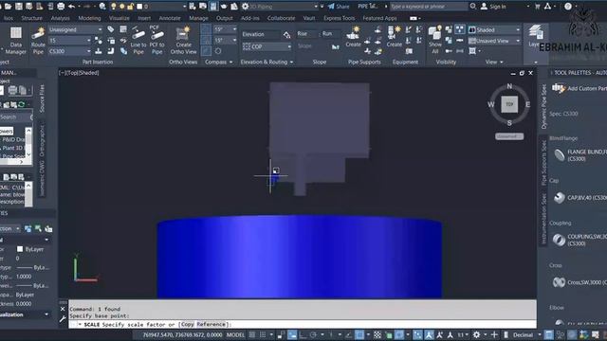607x341 pixels.
Task: Click the Share button
Action: coord(339,7)
